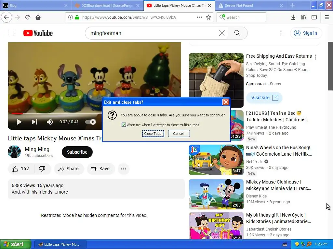The image size is (333, 249).
Task: Confirm with the Close Tabs button
Action: (153, 134)
